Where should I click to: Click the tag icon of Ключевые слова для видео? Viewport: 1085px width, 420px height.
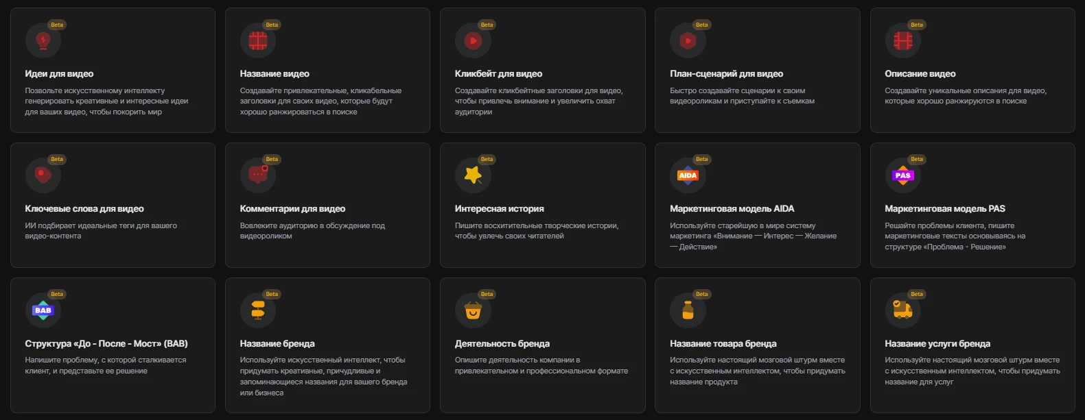tap(43, 175)
